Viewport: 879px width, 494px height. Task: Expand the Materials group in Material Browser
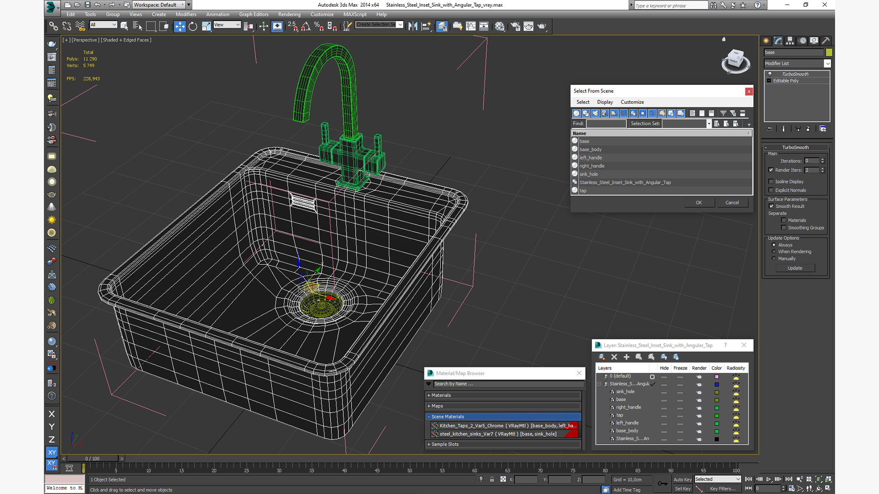[503, 395]
